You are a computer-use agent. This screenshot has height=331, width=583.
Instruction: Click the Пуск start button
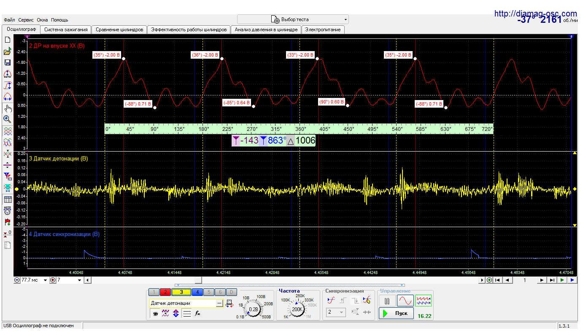pos(396,313)
